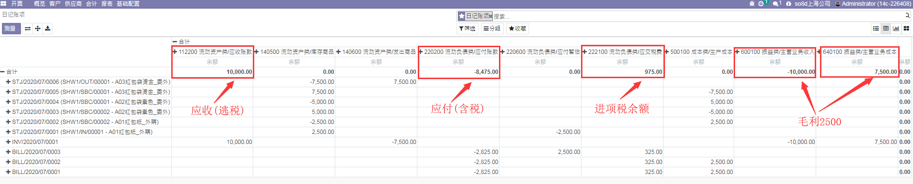Open the 会计 menu

click(x=92, y=3)
